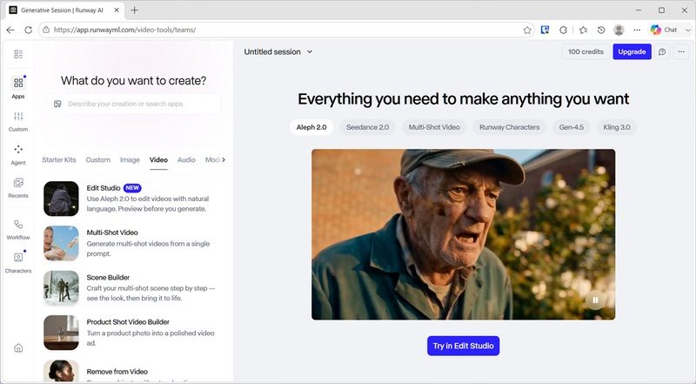696x384 pixels.
Task: Open the Custom sidebar section
Action: tap(18, 121)
